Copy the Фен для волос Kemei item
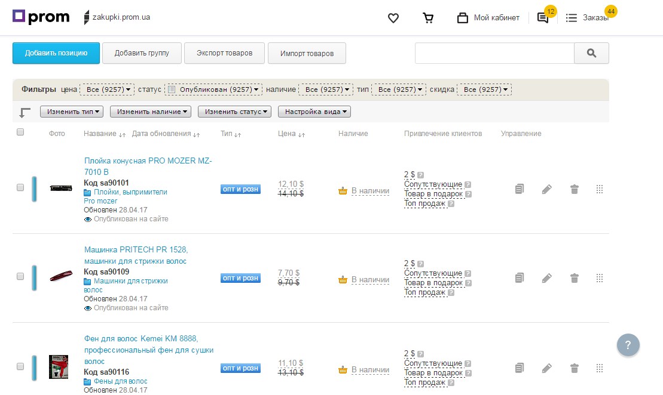This screenshot has width=663, height=395. (x=520, y=368)
